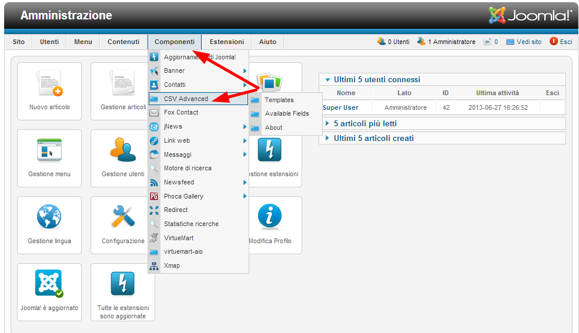Open Gestione lingua globe icon
Image resolution: width=579 pixels, height=333 pixels.
pyautogui.click(x=49, y=217)
